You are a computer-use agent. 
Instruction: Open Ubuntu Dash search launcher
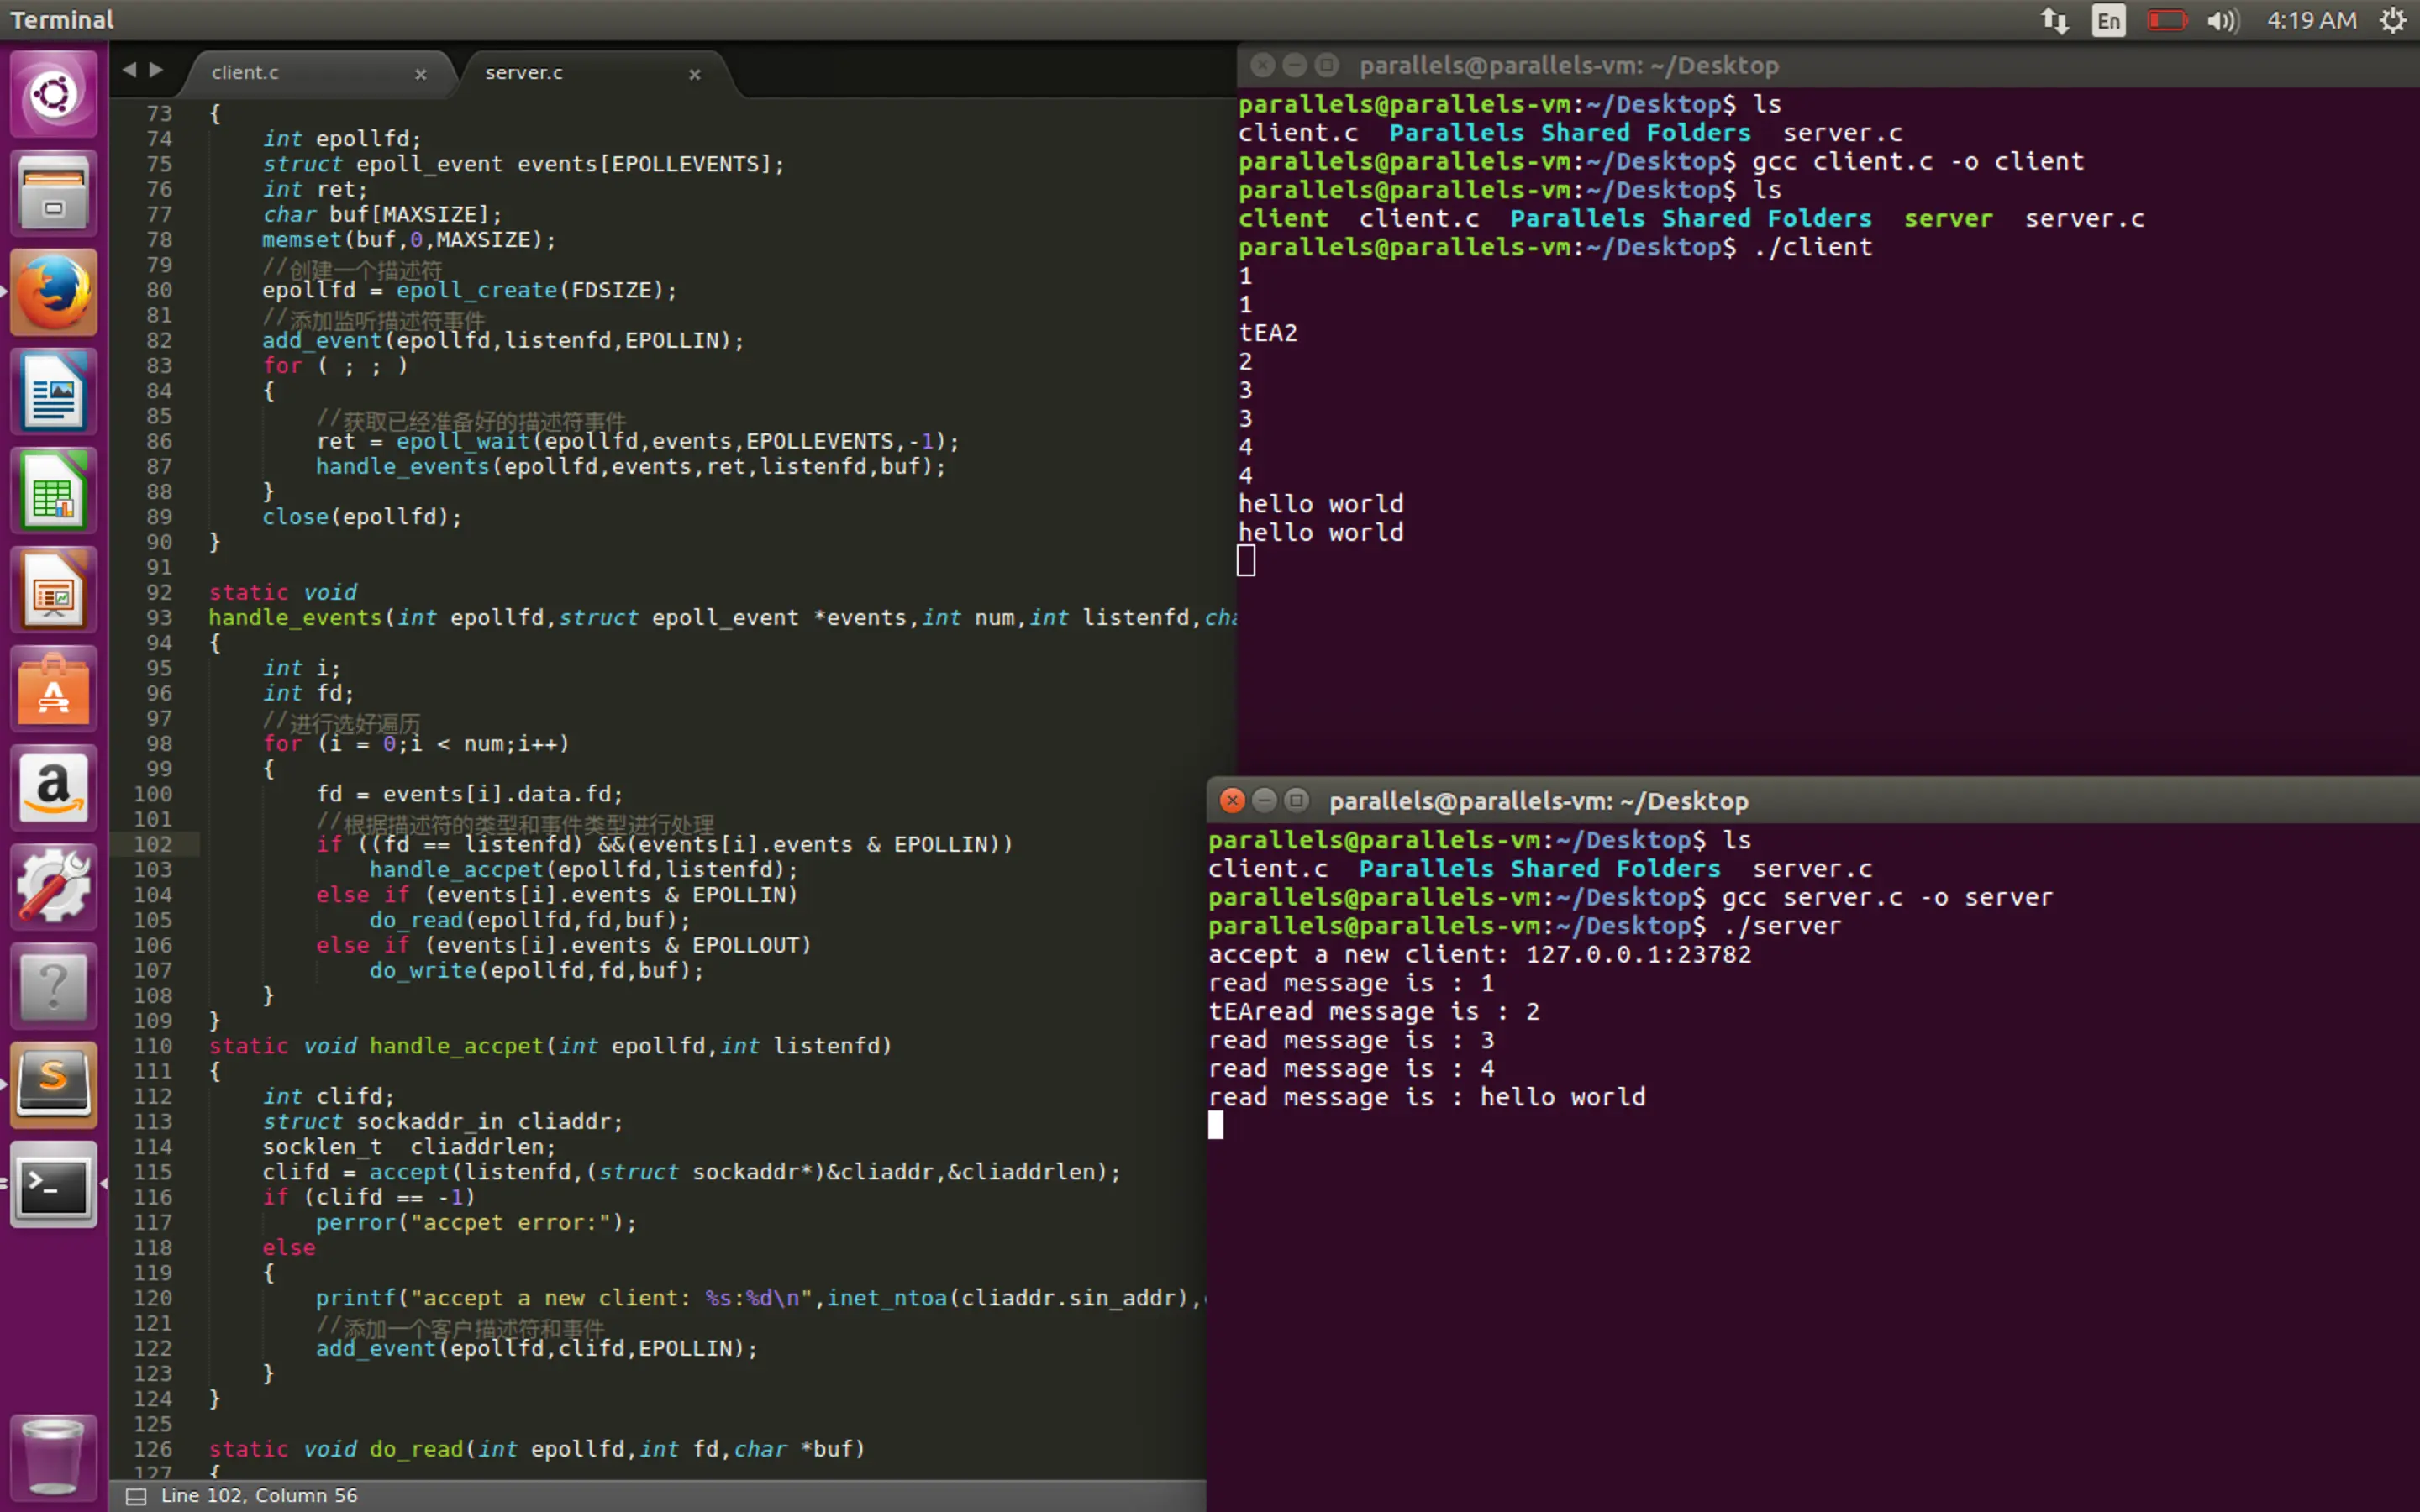click(53, 95)
